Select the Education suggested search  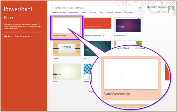[93, 12]
